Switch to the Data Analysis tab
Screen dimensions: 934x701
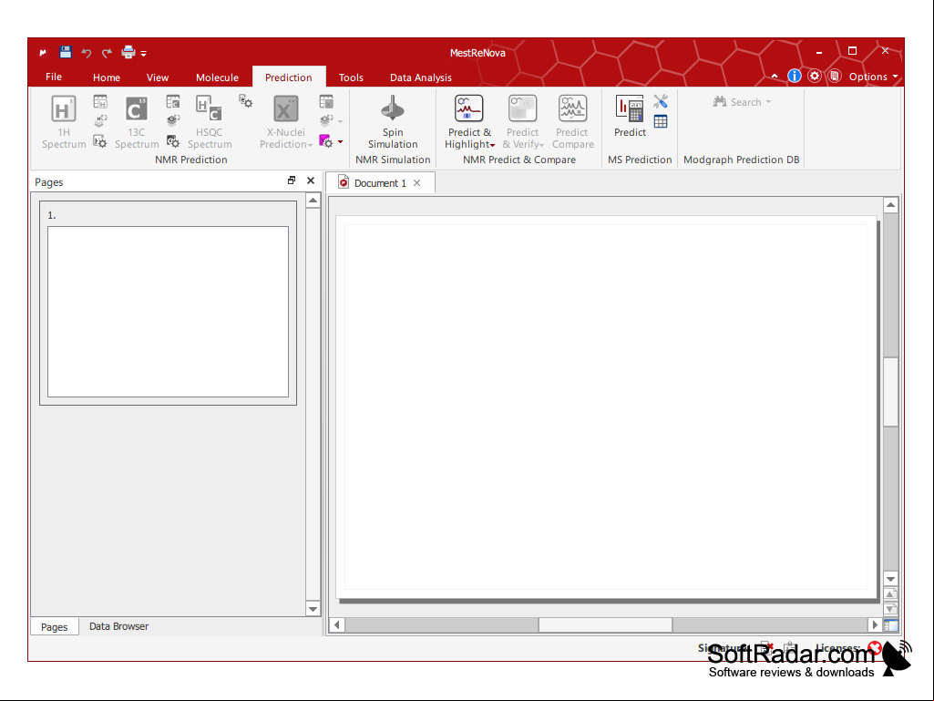pos(421,77)
